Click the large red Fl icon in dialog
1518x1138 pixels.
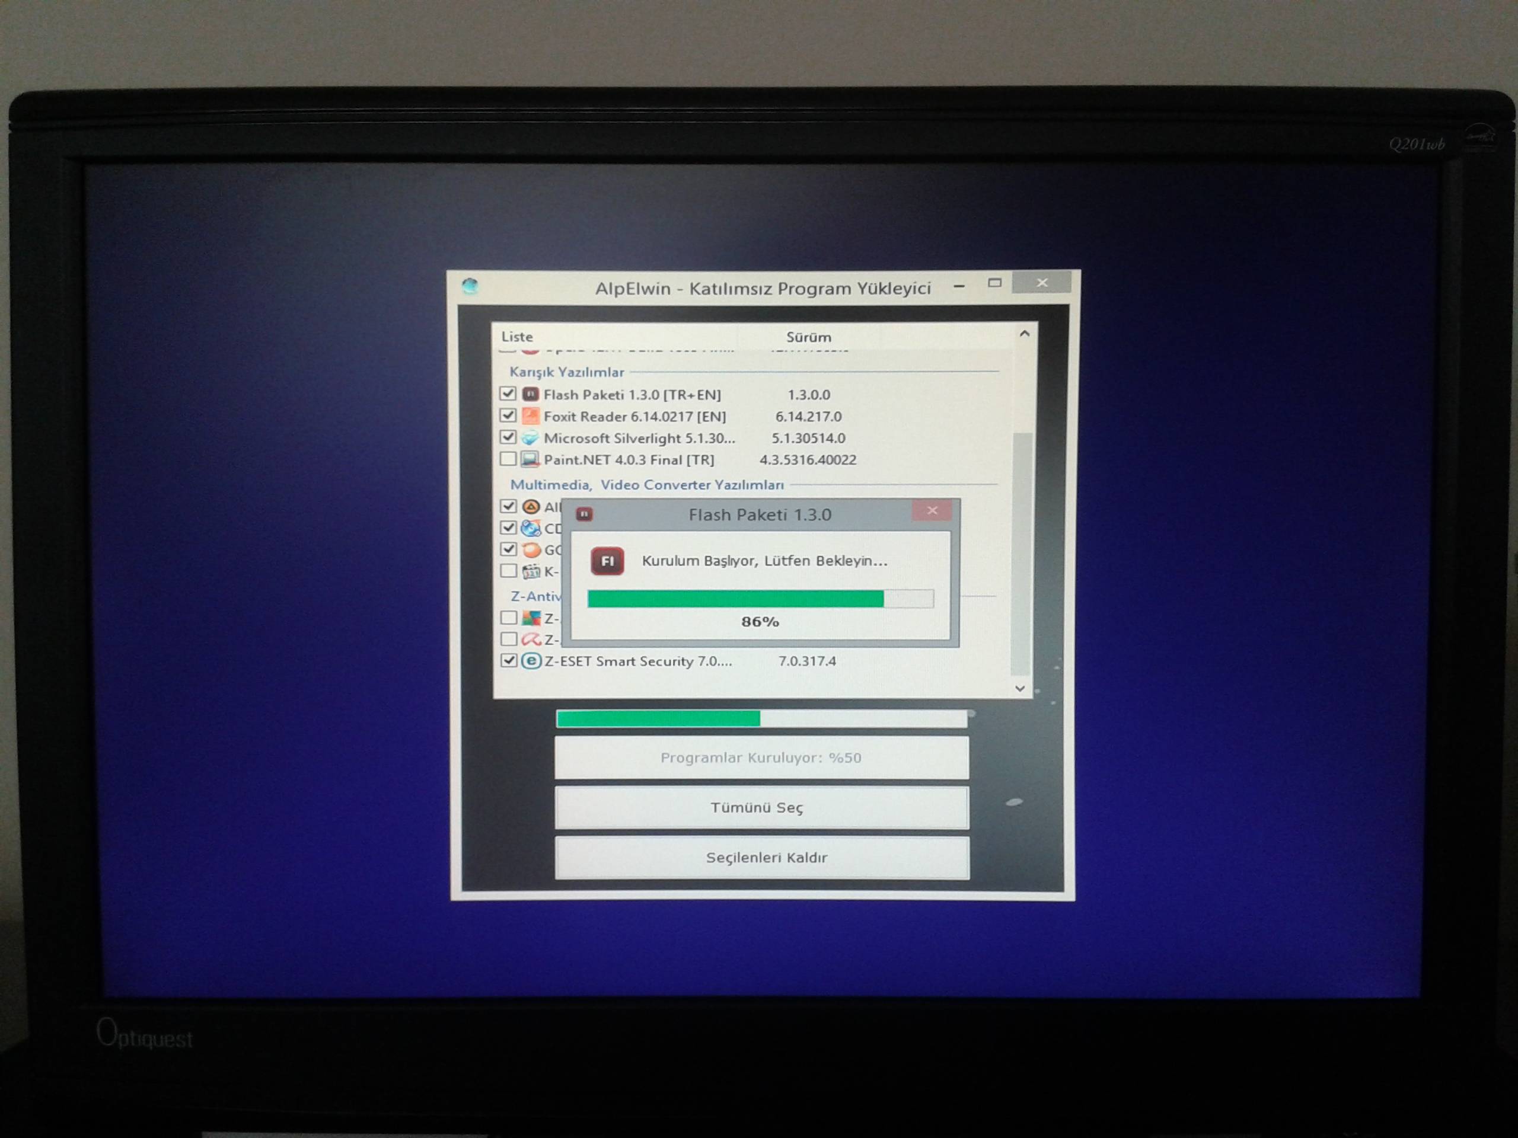[x=607, y=561]
